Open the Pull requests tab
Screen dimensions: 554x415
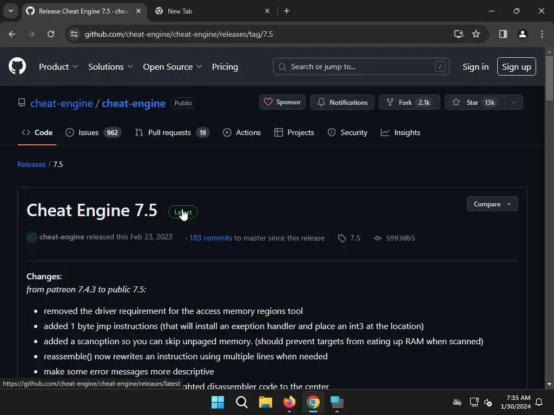[x=172, y=132]
